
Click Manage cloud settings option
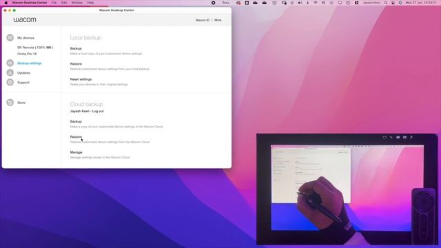(76, 152)
